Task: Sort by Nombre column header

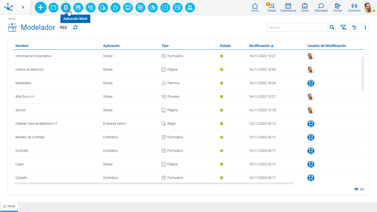Action: pos(22,46)
